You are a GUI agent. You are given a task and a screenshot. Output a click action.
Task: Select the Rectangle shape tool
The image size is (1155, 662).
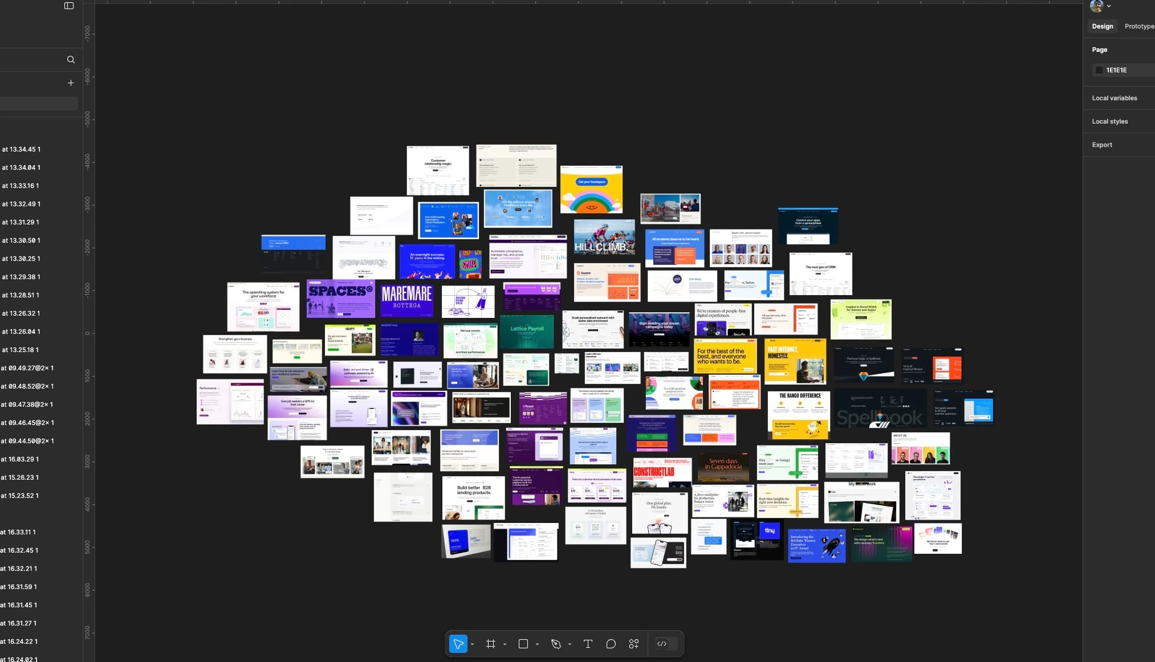point(523,644)
